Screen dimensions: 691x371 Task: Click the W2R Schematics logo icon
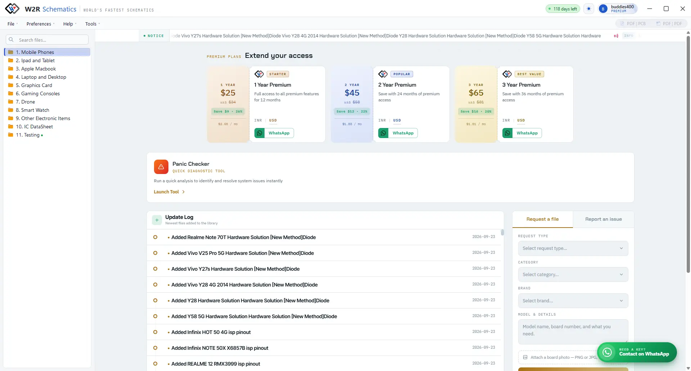[12, 9]
